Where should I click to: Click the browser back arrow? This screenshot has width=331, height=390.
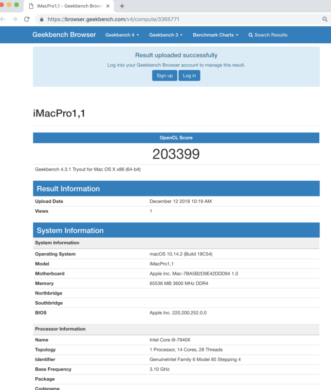[3, 19]
